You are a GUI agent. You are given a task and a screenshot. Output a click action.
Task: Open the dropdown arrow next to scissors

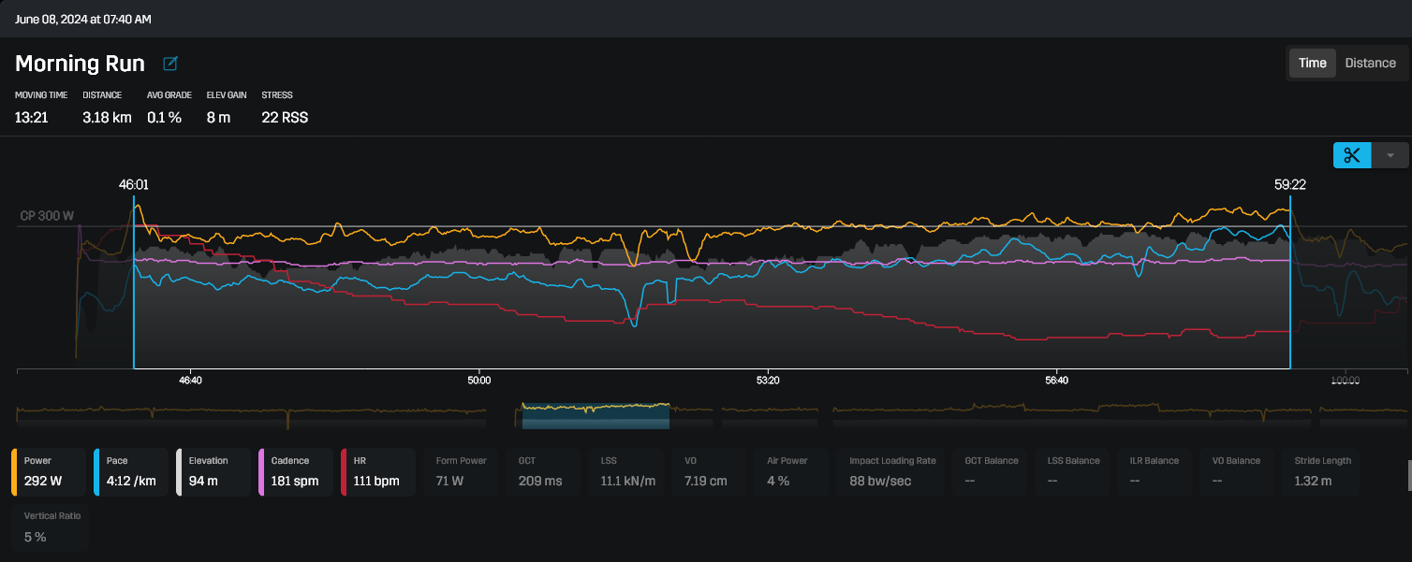(x=1390, y=155)
